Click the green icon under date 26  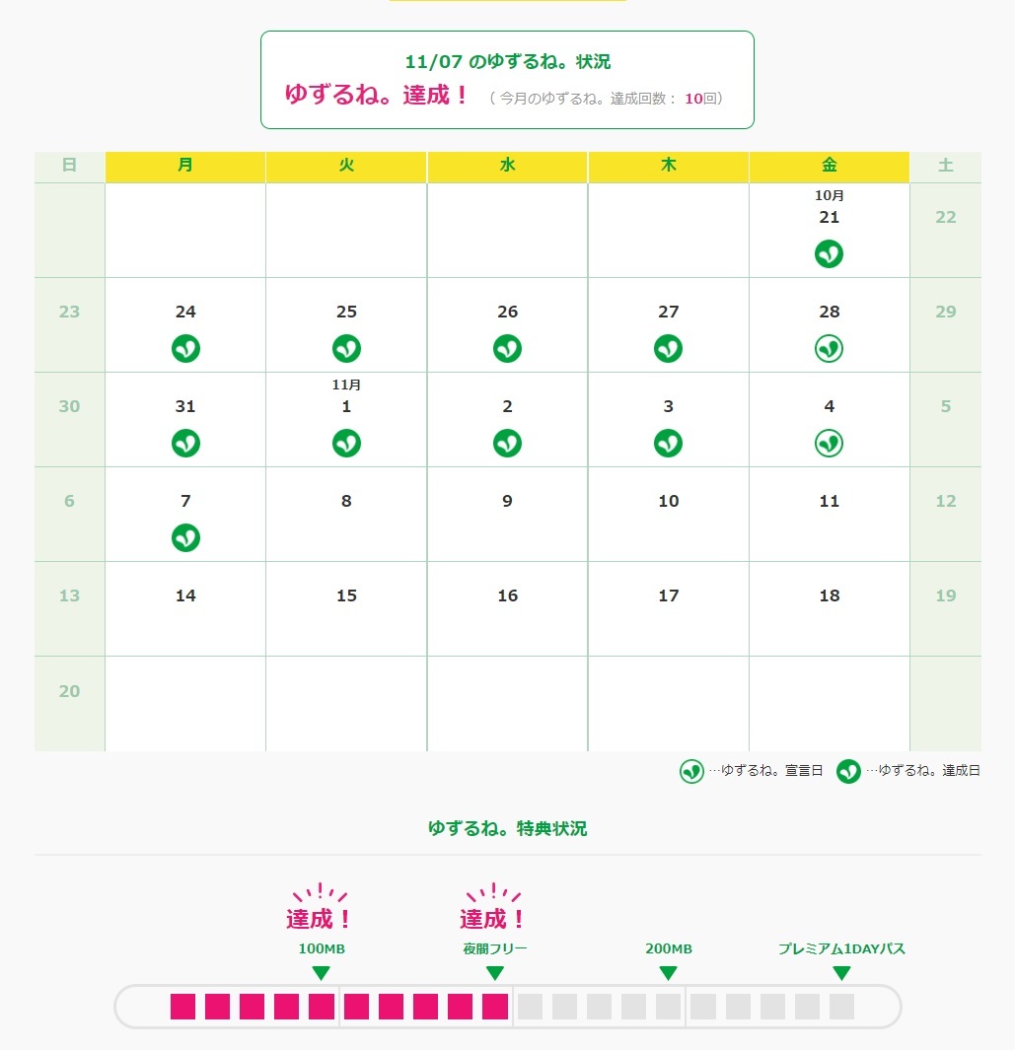click(x=507, y=348)
